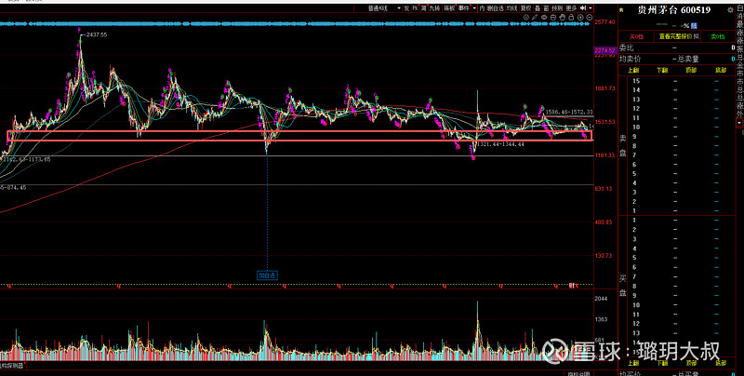Screen dimensions: 744x376
Task: Click the 2044 volume axis label
Action: point(601,298)
